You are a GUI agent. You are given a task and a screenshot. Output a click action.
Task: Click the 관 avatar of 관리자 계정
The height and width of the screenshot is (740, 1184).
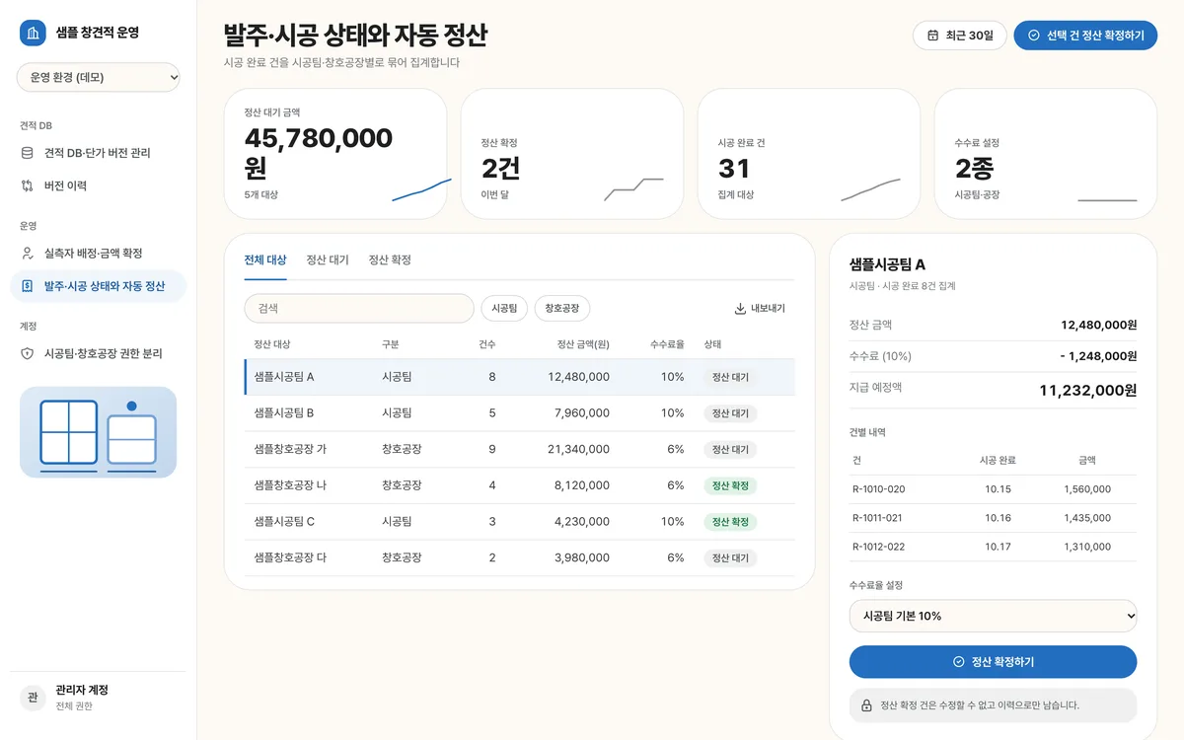[x=34, y=698]
